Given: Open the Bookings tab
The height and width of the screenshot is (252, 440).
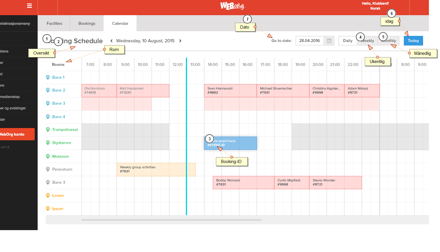Looking at the screenshot, I should 87,24.
